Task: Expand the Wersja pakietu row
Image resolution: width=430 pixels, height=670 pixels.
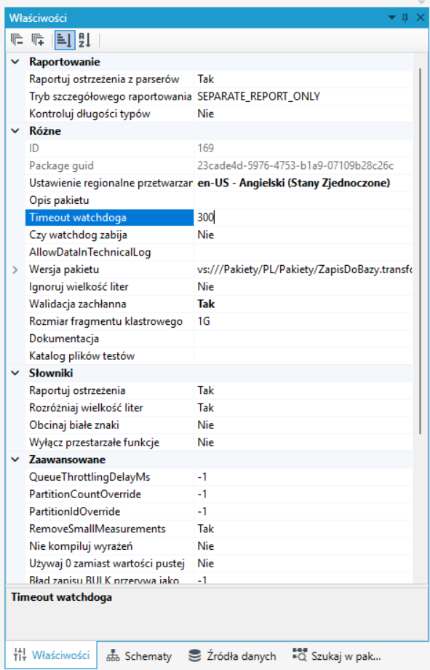Action: (x=15, y=269)
